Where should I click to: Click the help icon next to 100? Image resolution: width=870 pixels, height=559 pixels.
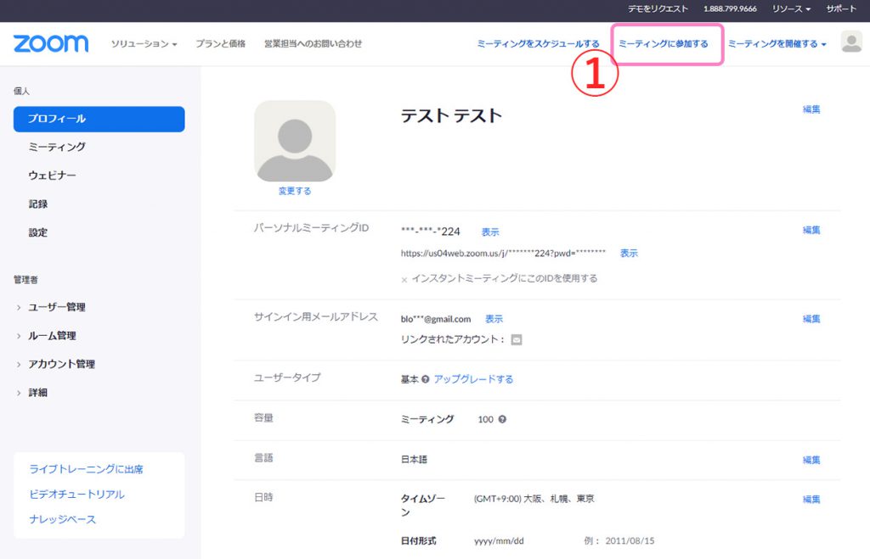[502, 419]
